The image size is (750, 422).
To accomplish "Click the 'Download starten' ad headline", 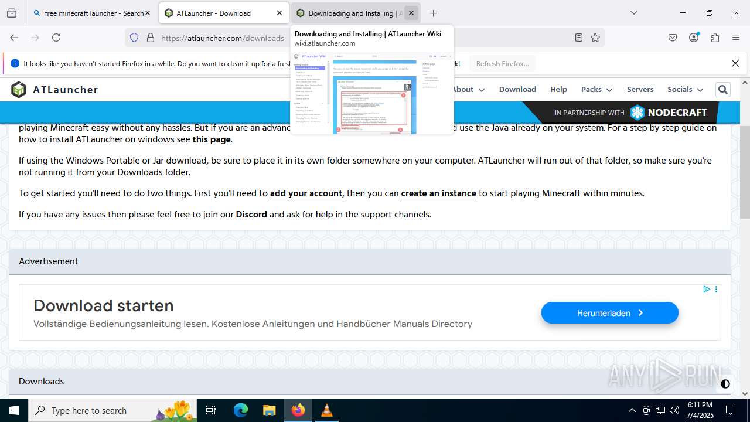I will pyautogui.click(x=104, y=305).
